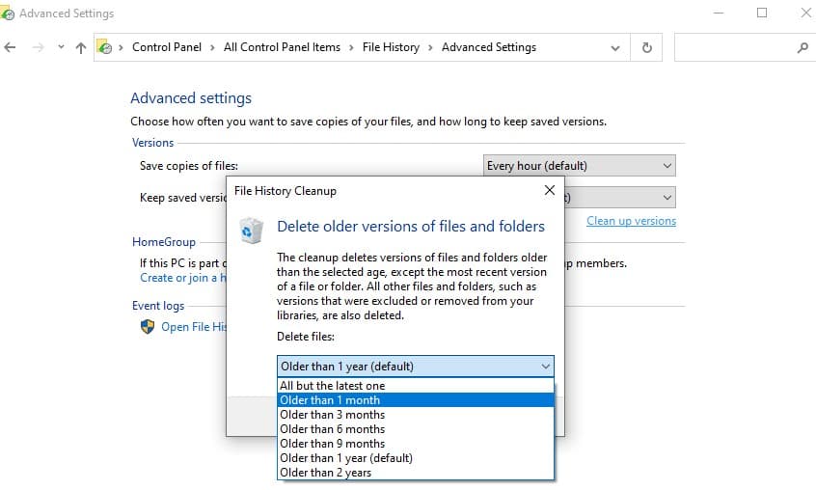Click the shield icon beside Open File History
Screen dimensions: 816x490
coord(148,327)
